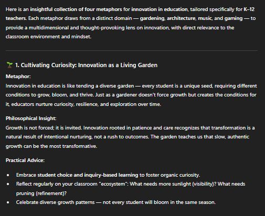
Task: Click the bullet before 'Embrace student choice'
Action: [x=8, y=175]
